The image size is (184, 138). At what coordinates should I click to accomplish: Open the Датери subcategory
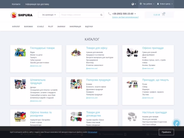pyautogui.click(x=33, y=87)
